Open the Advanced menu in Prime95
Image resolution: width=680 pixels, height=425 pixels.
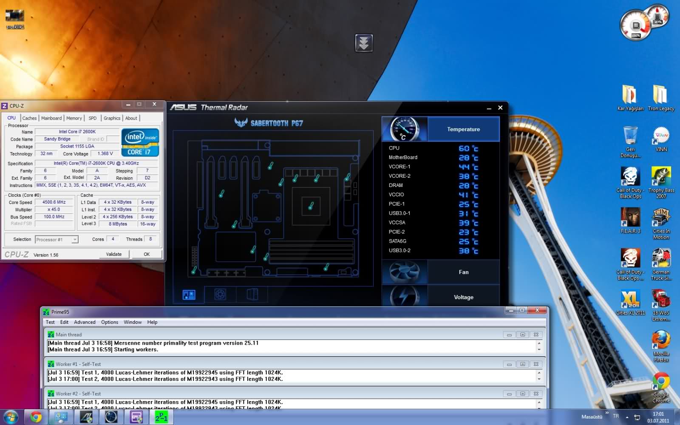(85, 322)
